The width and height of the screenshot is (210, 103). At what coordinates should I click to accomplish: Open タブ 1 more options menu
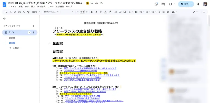pyautogui.click(x=33, y=33)
